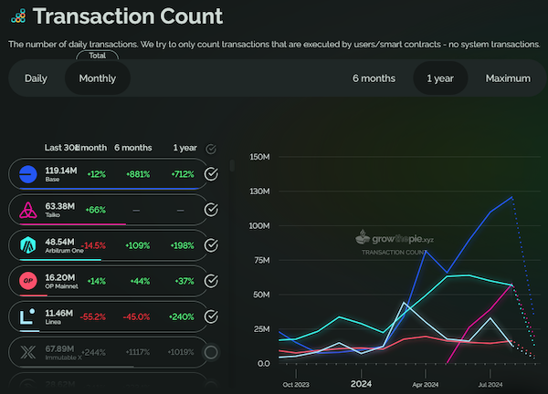Click Linea's -55.2% monthly change
The image size is (548, 394).
point(92,316)
